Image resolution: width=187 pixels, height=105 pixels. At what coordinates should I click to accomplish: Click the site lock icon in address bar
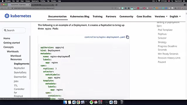pos(12,8)
